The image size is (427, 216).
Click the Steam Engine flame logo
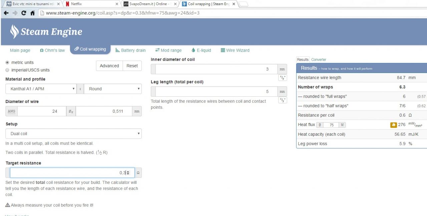[x=14, y=32]
